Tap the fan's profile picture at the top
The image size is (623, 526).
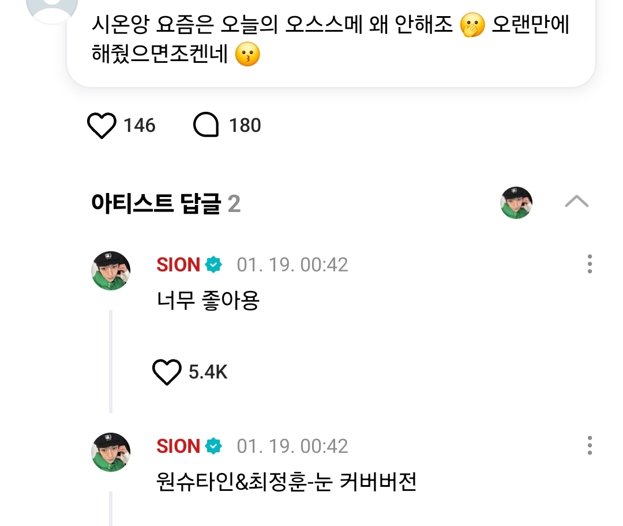52,8
